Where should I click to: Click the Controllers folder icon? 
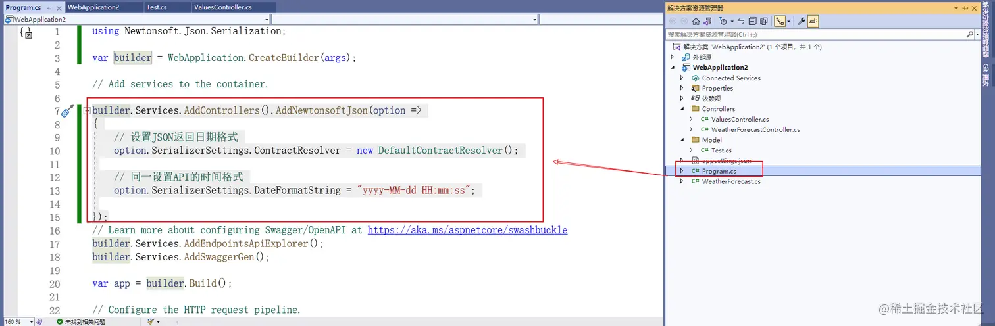[x=696, y=108]
